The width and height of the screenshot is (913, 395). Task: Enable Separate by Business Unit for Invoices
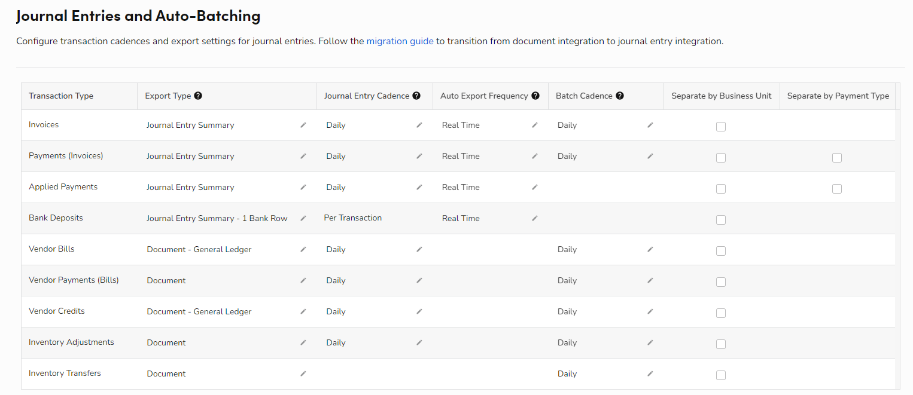pyautogui.click(x=720, y=127)
